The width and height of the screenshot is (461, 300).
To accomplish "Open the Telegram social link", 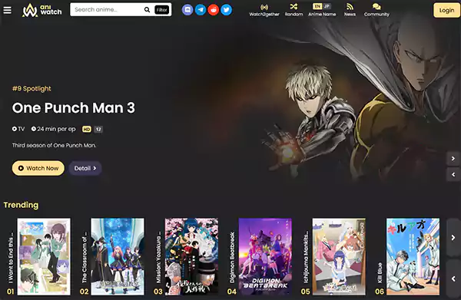I will pyautogui.click(x=201, y=10).
